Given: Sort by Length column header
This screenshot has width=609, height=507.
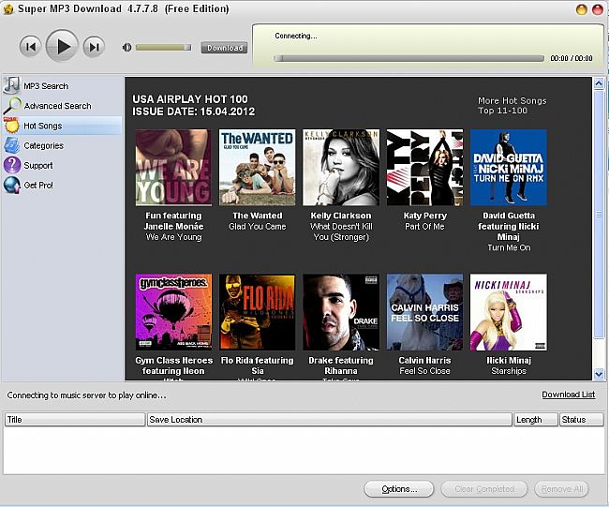Looking at the screenshot, I should 536,420.
